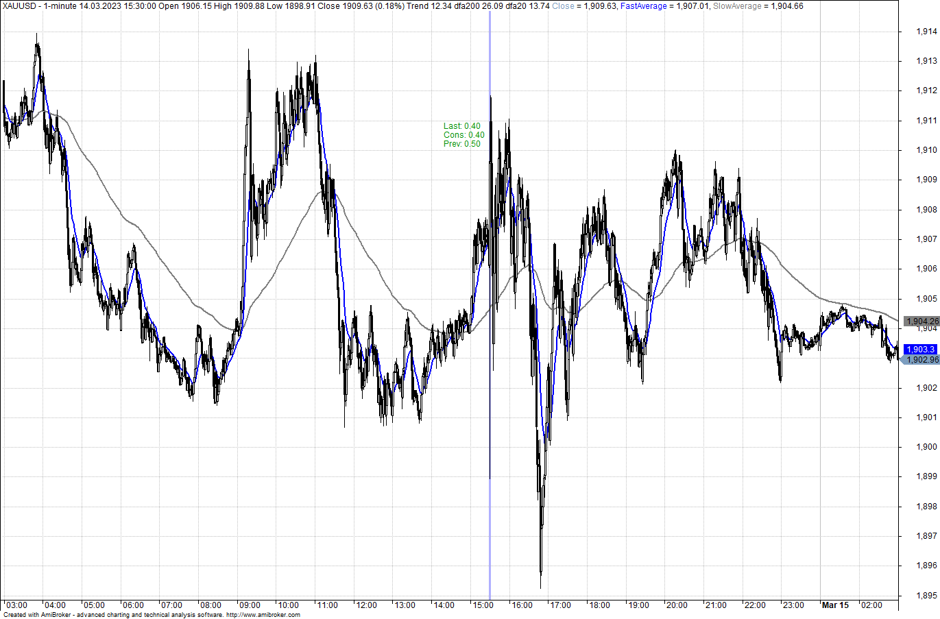Click the 1,901 price axis label
The image size is (940, 619).
927,417
